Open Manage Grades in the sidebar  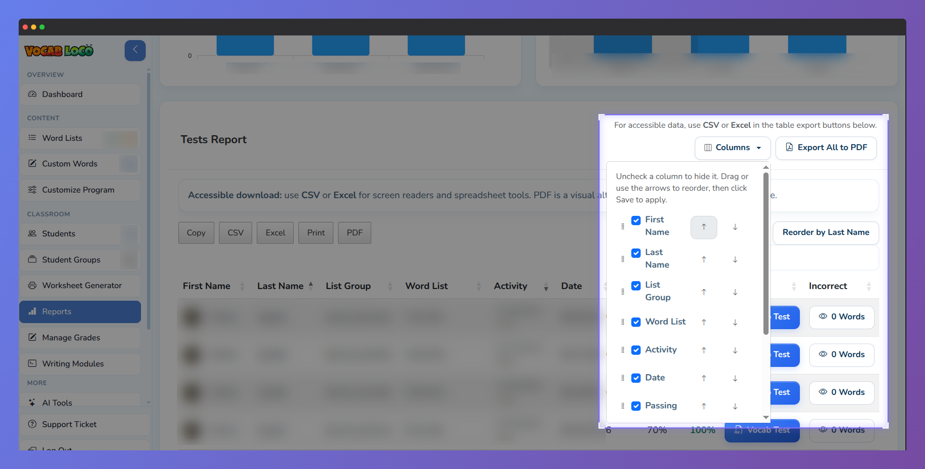[80, 338]
